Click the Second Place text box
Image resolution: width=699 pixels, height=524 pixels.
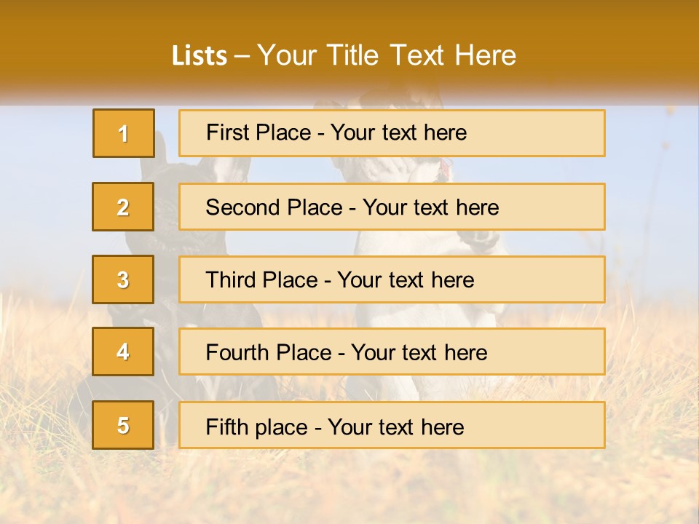[x=392, y=207]
